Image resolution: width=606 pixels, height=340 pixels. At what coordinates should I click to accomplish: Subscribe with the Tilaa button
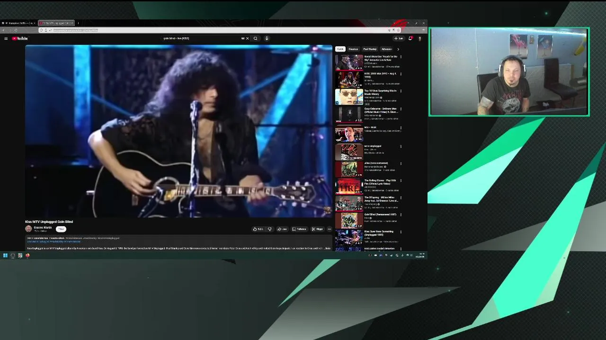pyautogui.click(x=61, y=229)
